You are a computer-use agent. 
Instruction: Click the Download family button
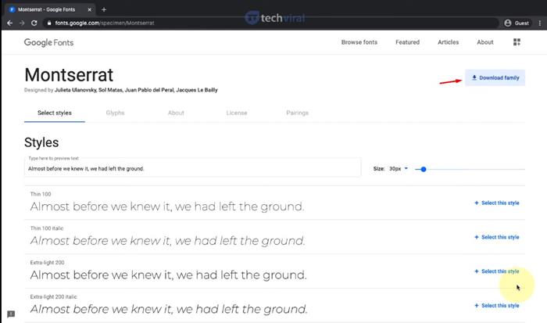pos(495,77)
